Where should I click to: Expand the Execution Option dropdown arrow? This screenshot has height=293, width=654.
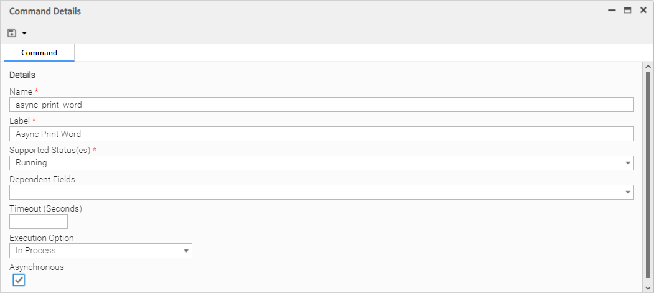185,251
